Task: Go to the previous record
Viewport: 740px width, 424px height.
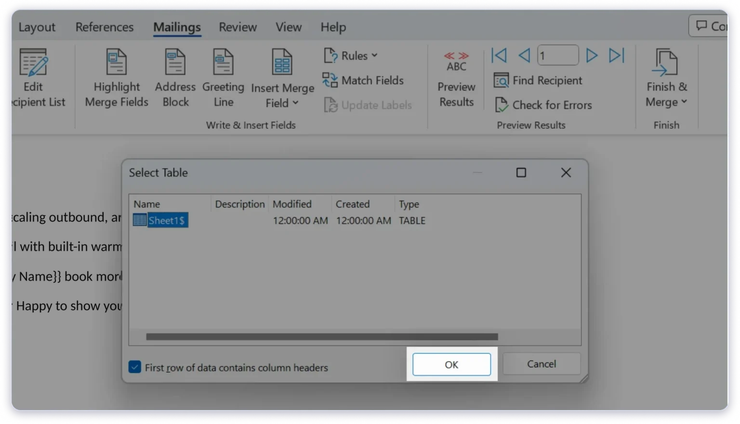Action: click(x=524, y=55)
